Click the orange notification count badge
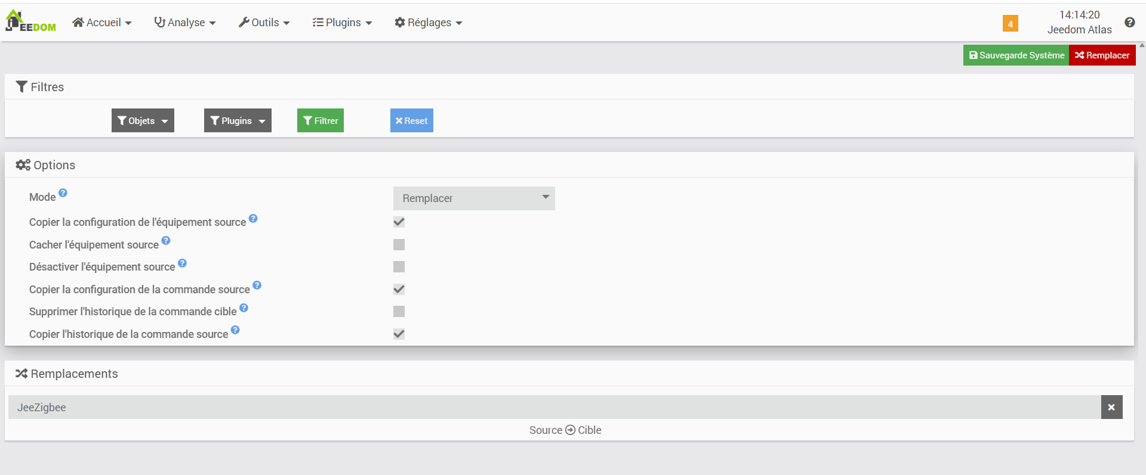 click(1010, 24)
